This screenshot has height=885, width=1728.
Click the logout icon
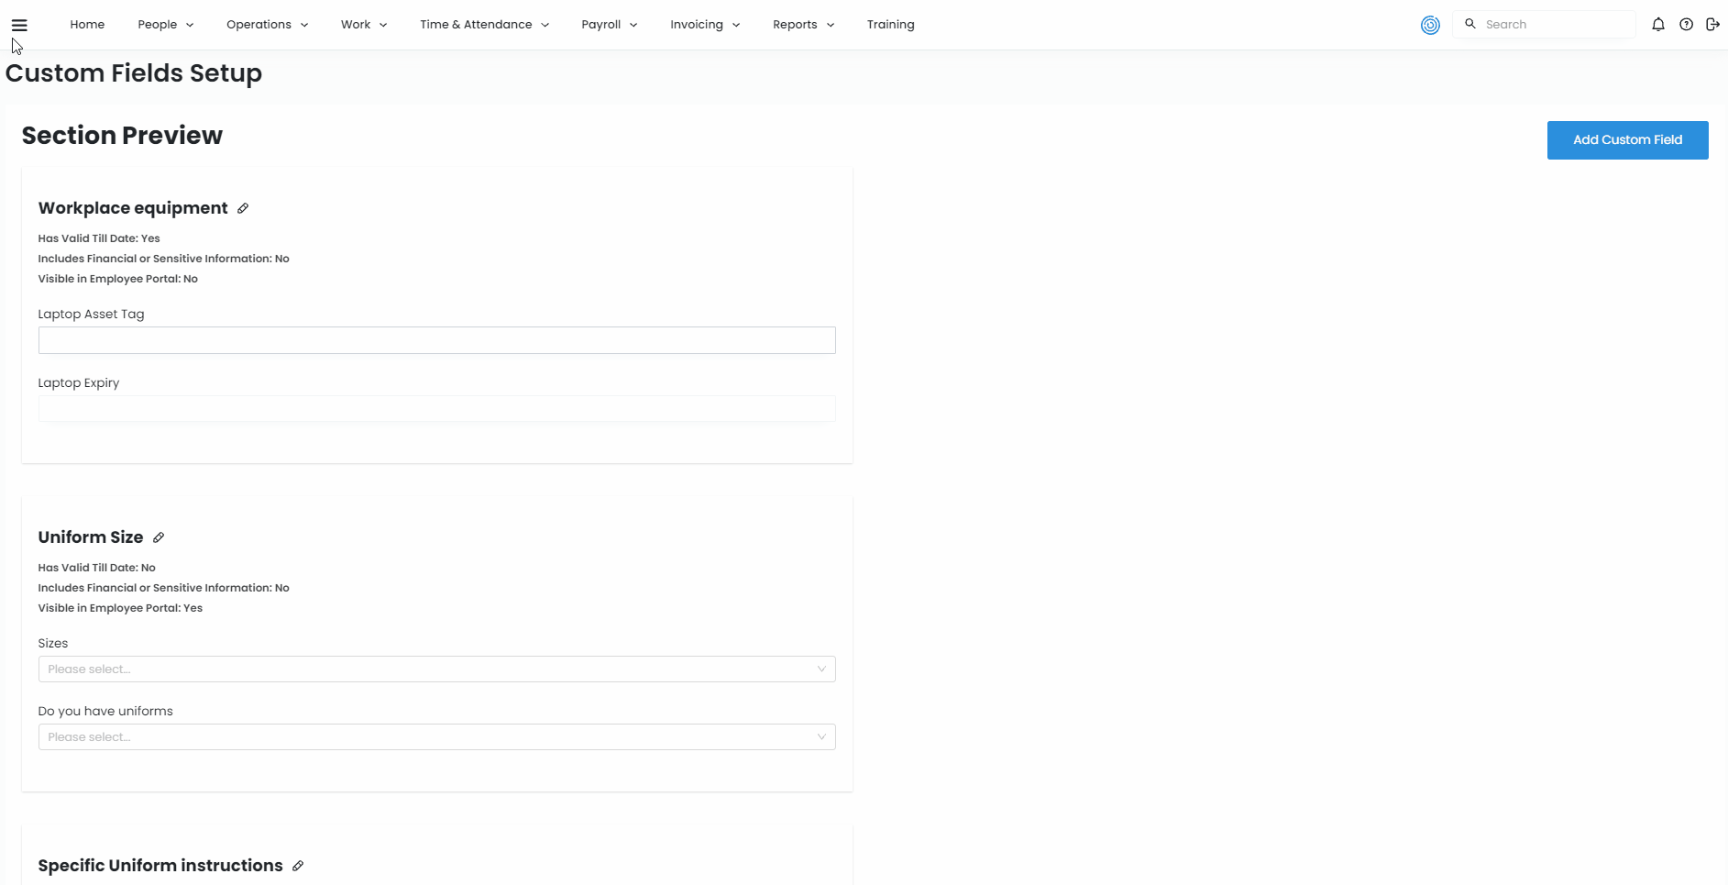click(1712, 25)
